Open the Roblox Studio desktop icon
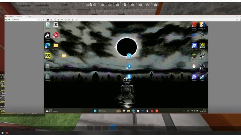The width and height of the screenshot is (241, 135). (x=48, y=36)
